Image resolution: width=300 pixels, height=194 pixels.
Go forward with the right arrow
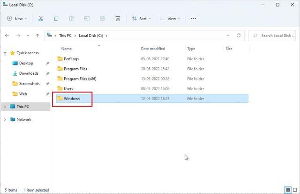(x=18, y=36)
